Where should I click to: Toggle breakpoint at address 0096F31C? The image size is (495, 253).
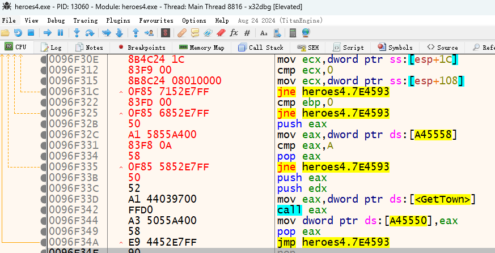(x=44, y=92)
